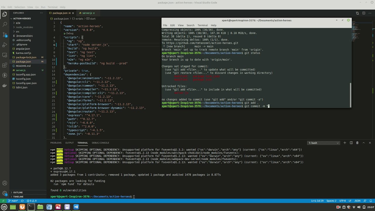Split the terminal in the panel
Screen dimensions: 375x211
point(351,143)
